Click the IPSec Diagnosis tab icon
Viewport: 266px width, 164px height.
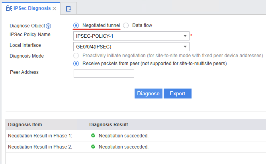(9, 8)
